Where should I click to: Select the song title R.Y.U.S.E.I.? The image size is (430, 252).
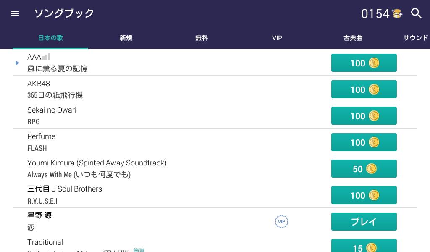point(43,201)
